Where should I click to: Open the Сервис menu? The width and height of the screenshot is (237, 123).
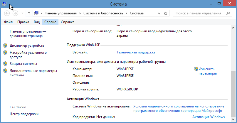50,22
